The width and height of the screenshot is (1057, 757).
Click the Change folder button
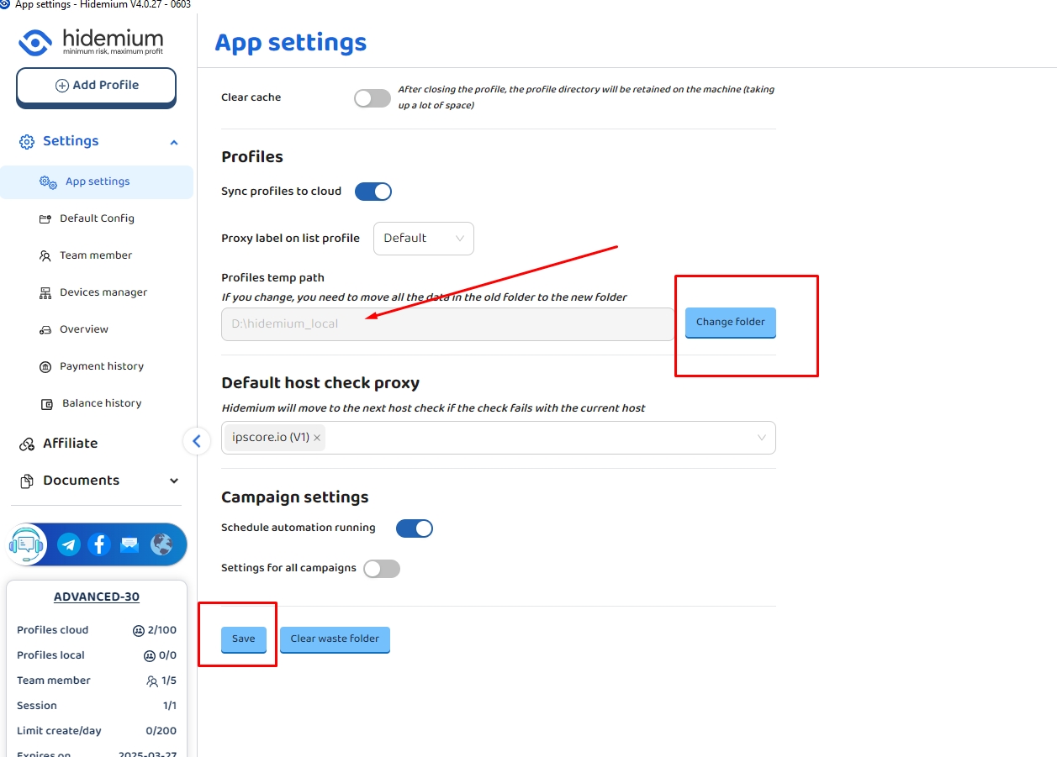pyautogui.click(x=730, y=323)
